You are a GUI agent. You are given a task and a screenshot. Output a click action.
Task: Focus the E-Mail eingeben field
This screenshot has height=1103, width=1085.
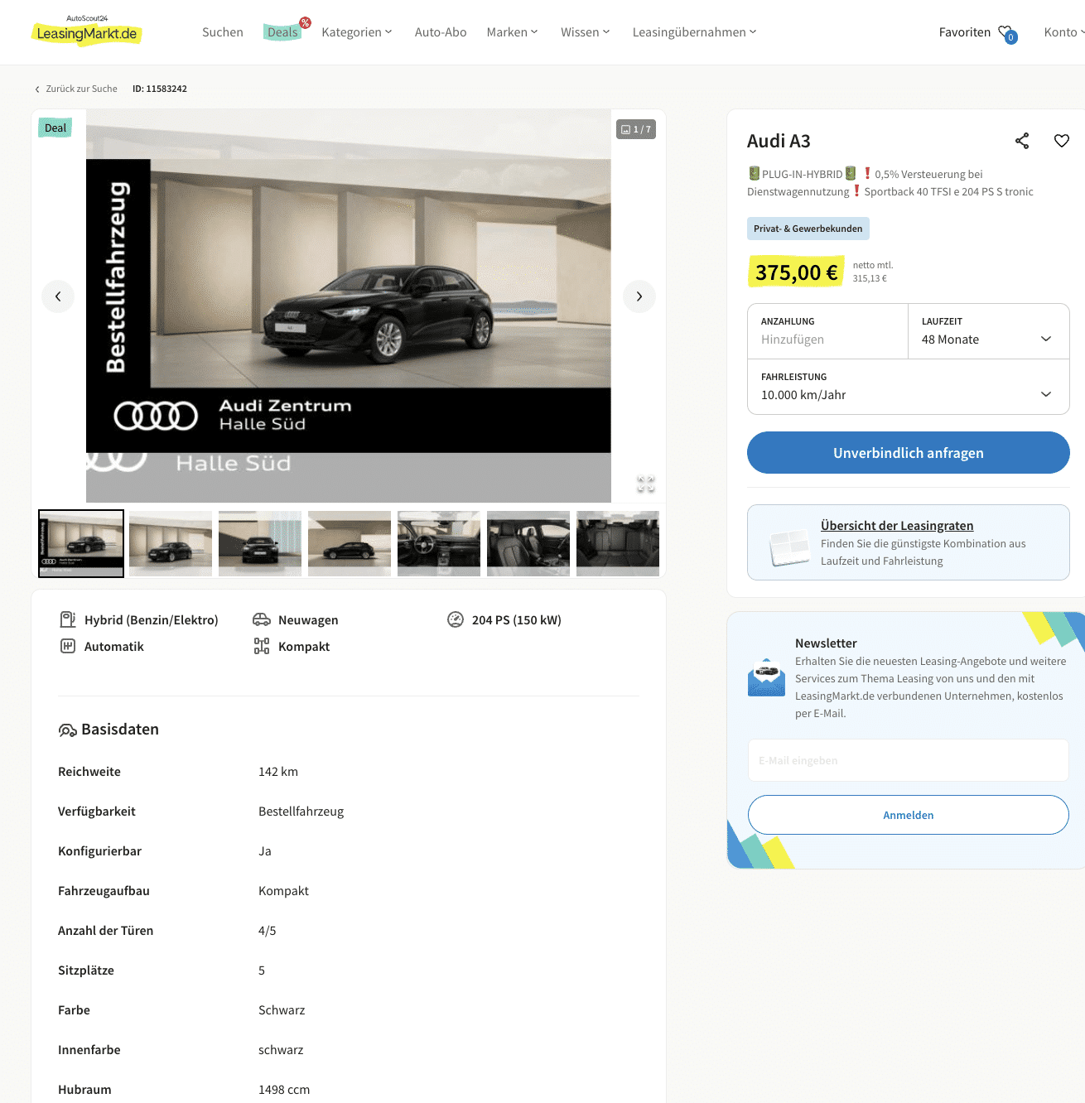[909, 760]
